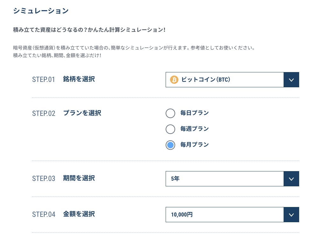Click the STEP.01 銘柄を選択 label

click(x=64, y=79)
